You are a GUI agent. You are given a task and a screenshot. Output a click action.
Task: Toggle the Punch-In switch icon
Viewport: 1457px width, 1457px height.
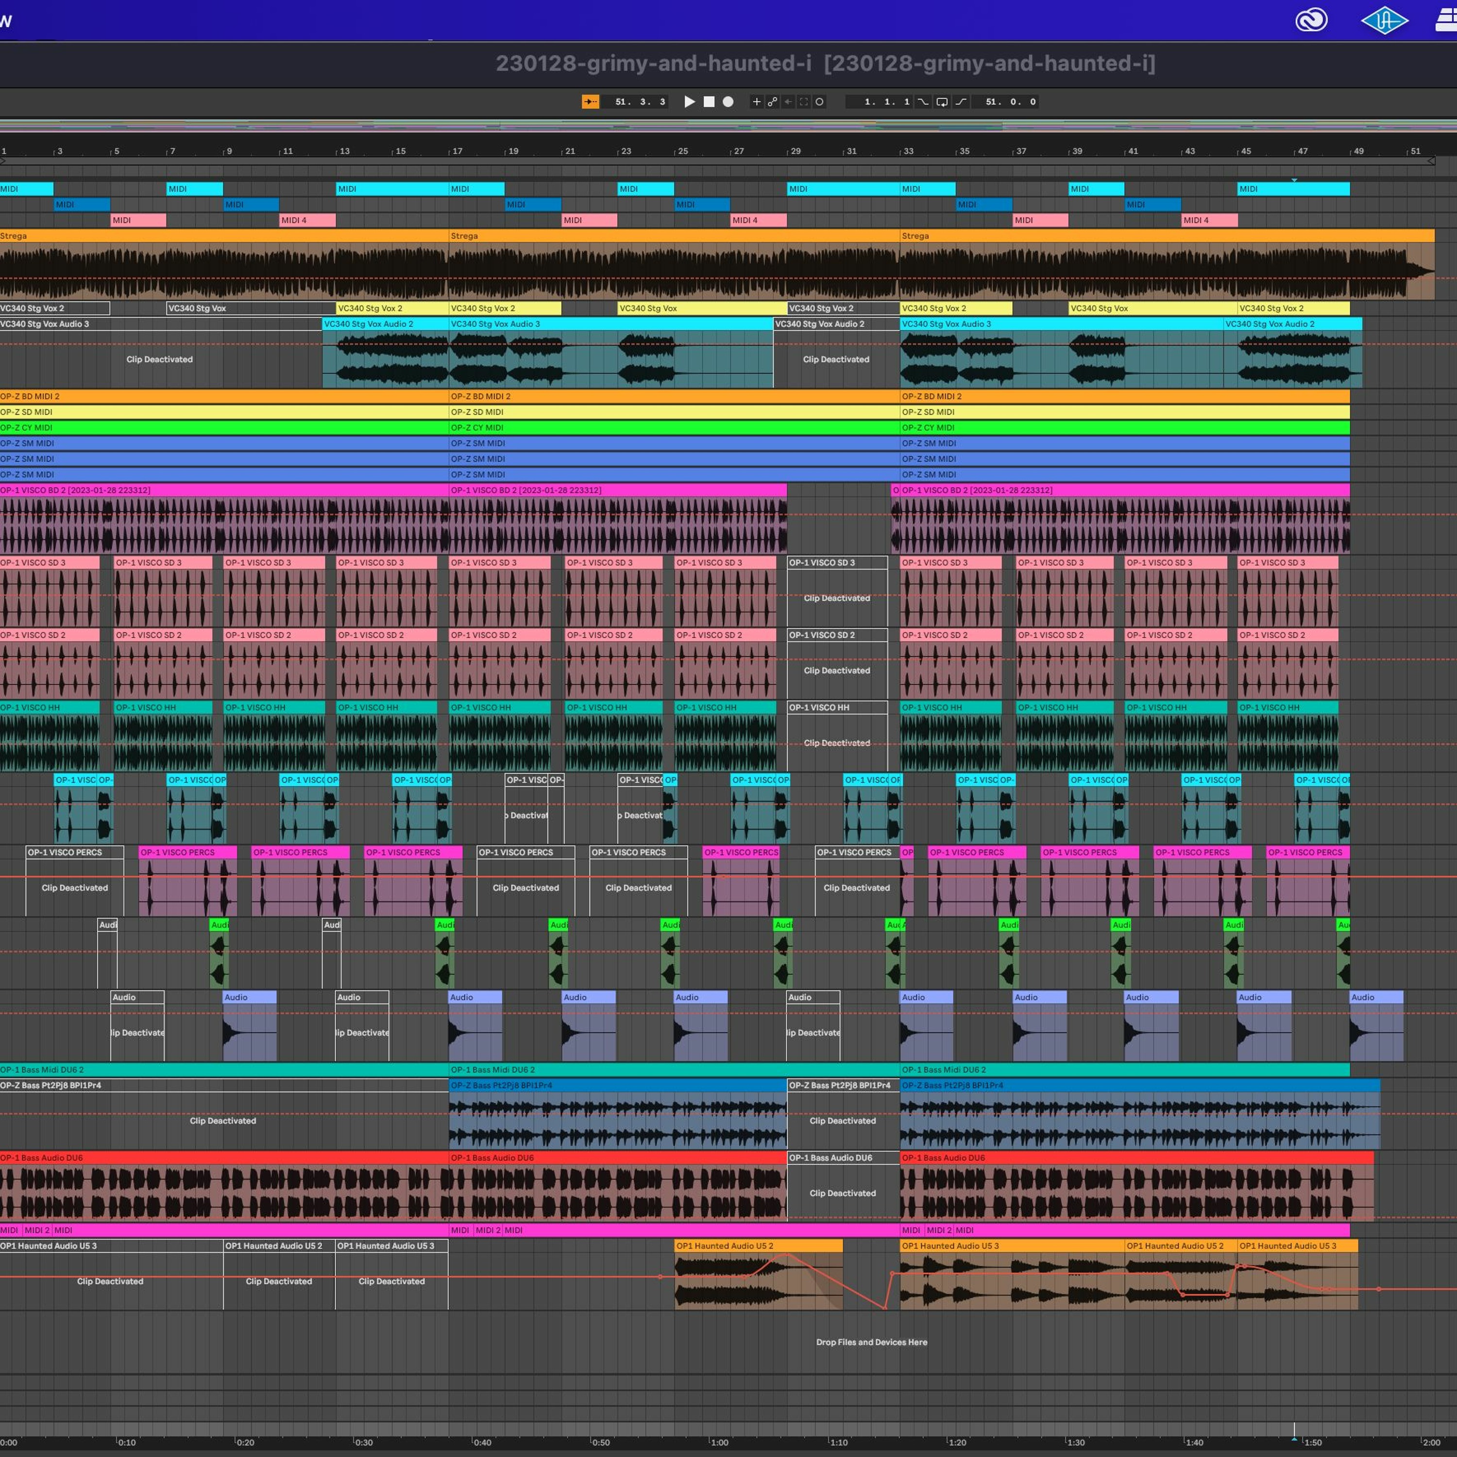923,102
